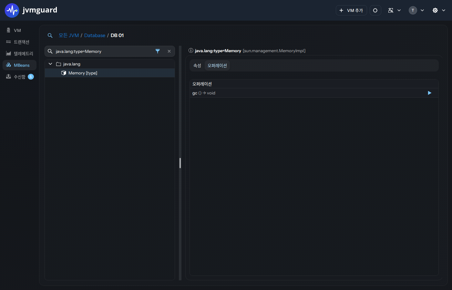The height and width of the screenshot is (290, 452).
Task: Click the transactions arrows icon
Action: (8, 42)
